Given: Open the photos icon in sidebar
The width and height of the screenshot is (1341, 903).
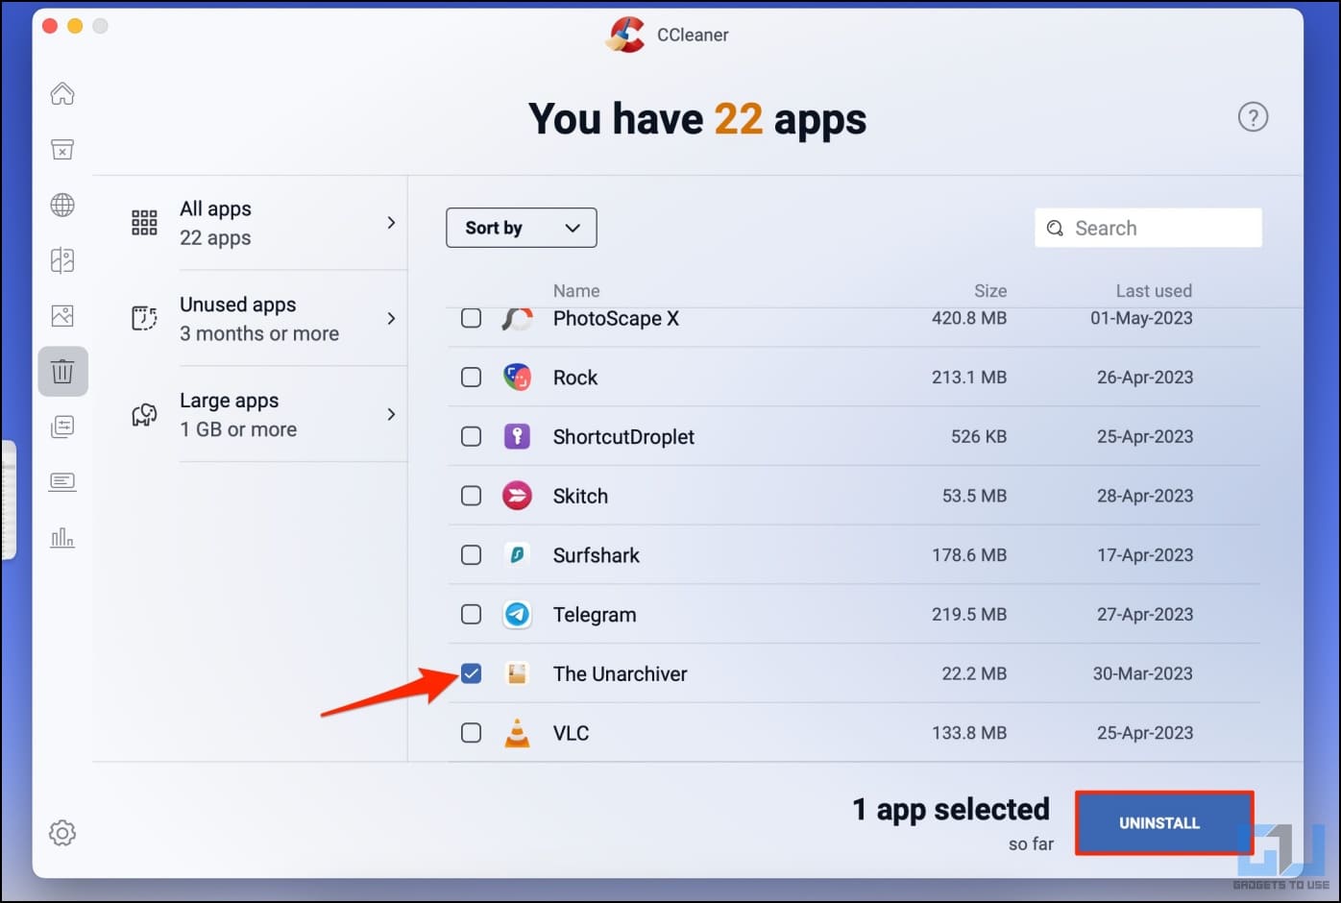Looking at the screenshot, I should (x=62, y=315).
